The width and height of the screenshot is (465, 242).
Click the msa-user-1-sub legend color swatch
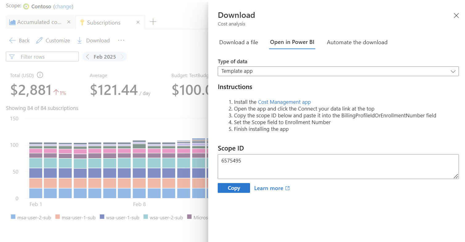[57, 217]
